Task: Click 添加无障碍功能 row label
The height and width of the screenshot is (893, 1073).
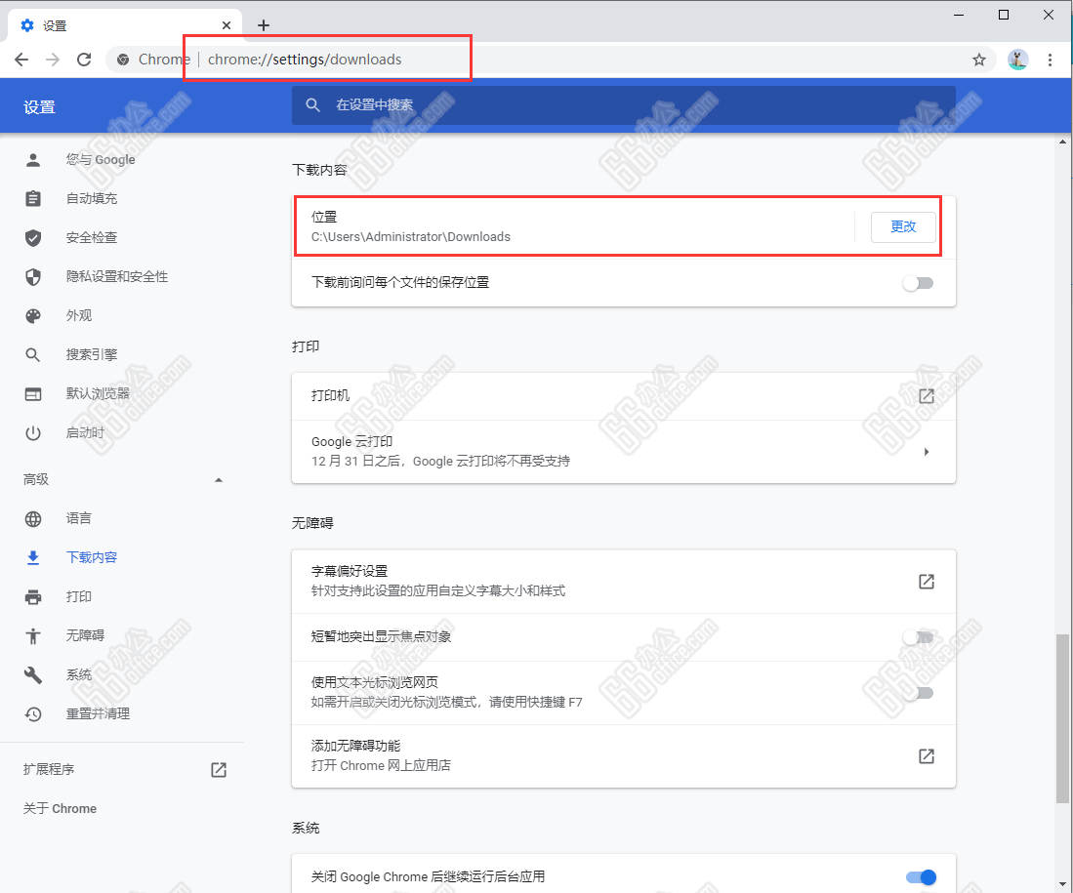Action: coord(355,746)
